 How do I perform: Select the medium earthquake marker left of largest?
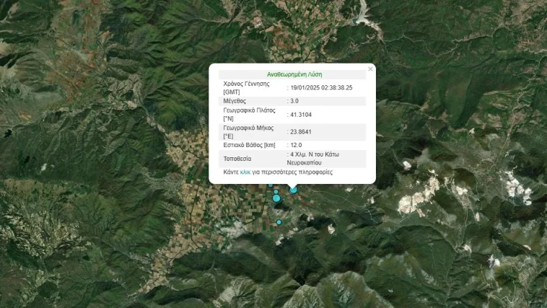click(x=276, y=198)
